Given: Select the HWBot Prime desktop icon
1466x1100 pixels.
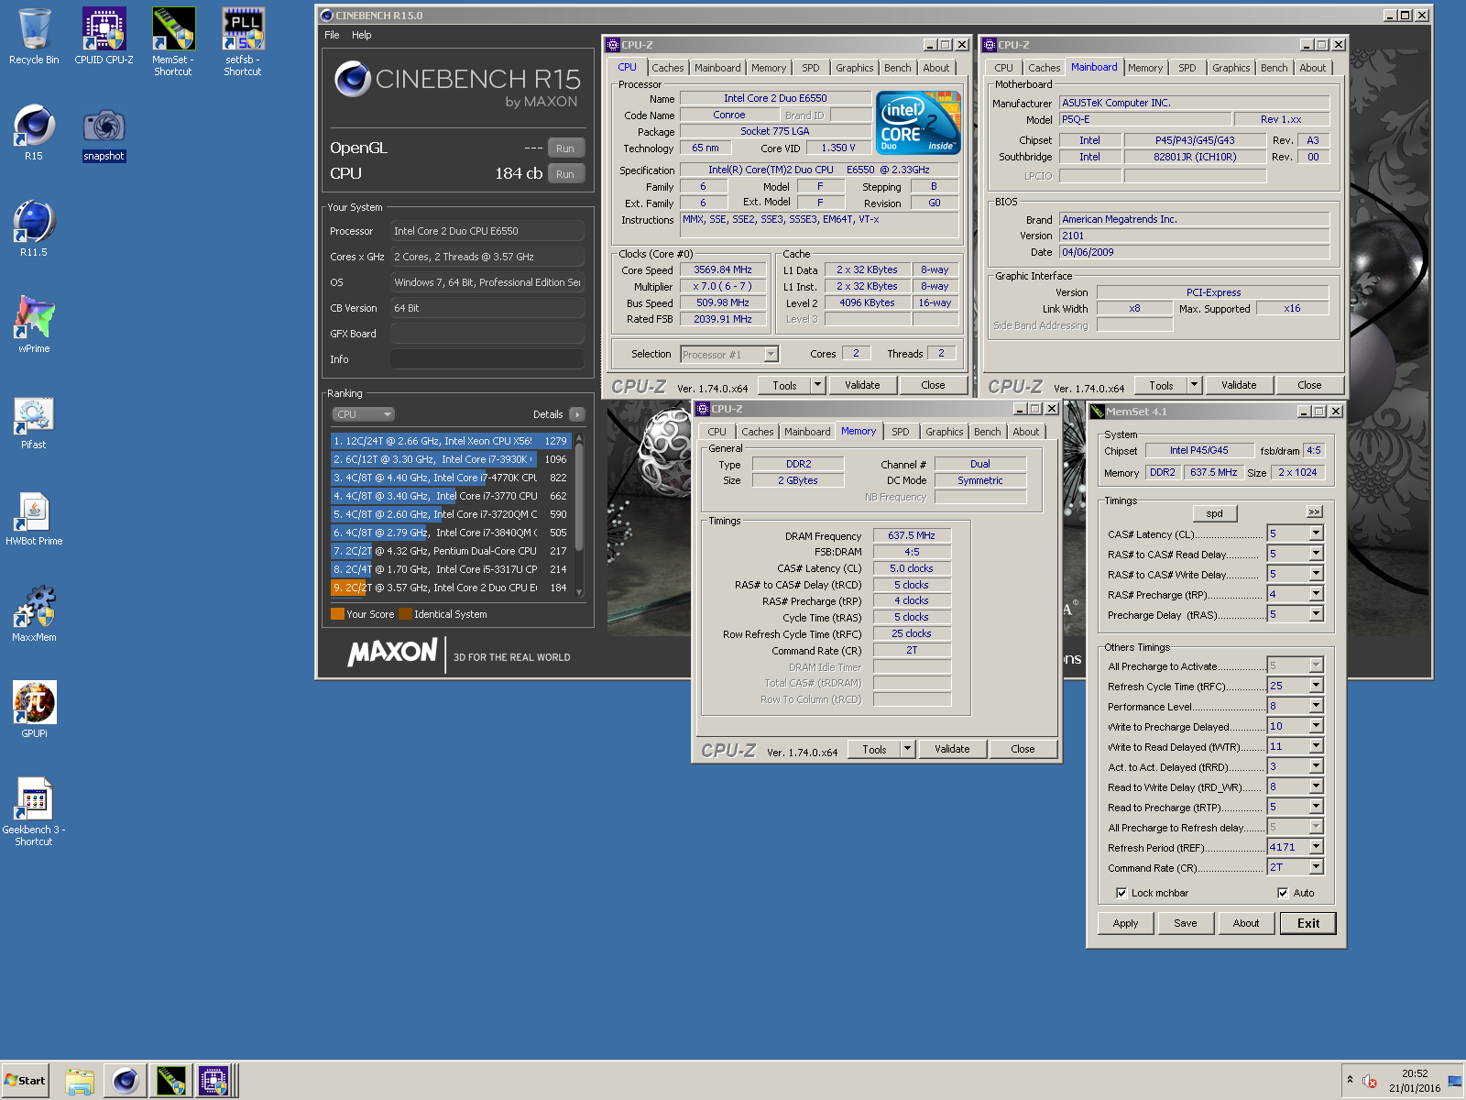Looking at the screenshot, I should pos(34,518).
